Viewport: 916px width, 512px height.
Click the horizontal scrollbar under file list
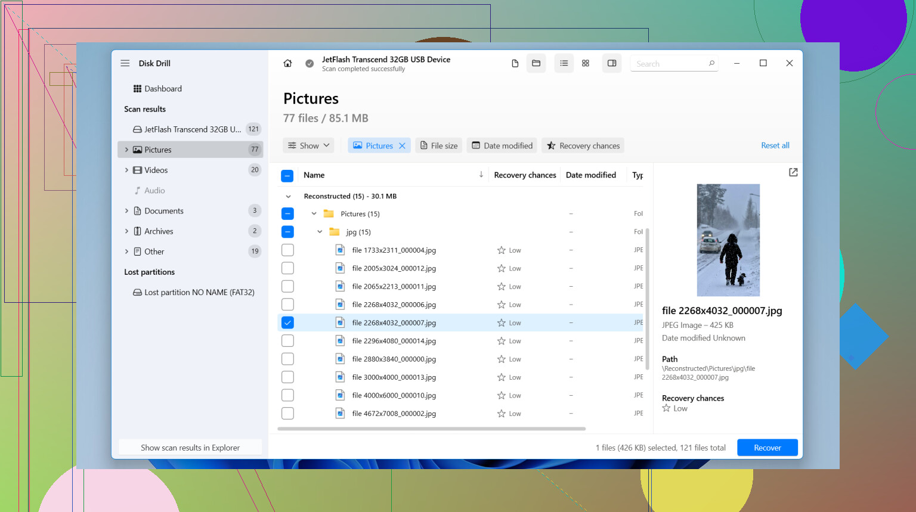(x=432, y=429)
